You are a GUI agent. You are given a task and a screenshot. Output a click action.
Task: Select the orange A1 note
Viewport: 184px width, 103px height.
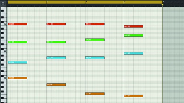[x=56, y=85]
